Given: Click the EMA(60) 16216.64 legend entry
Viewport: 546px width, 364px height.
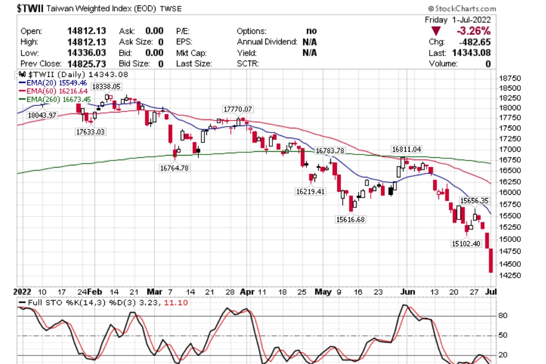Looking at the screenshot, I should click(x=53, y=91).
